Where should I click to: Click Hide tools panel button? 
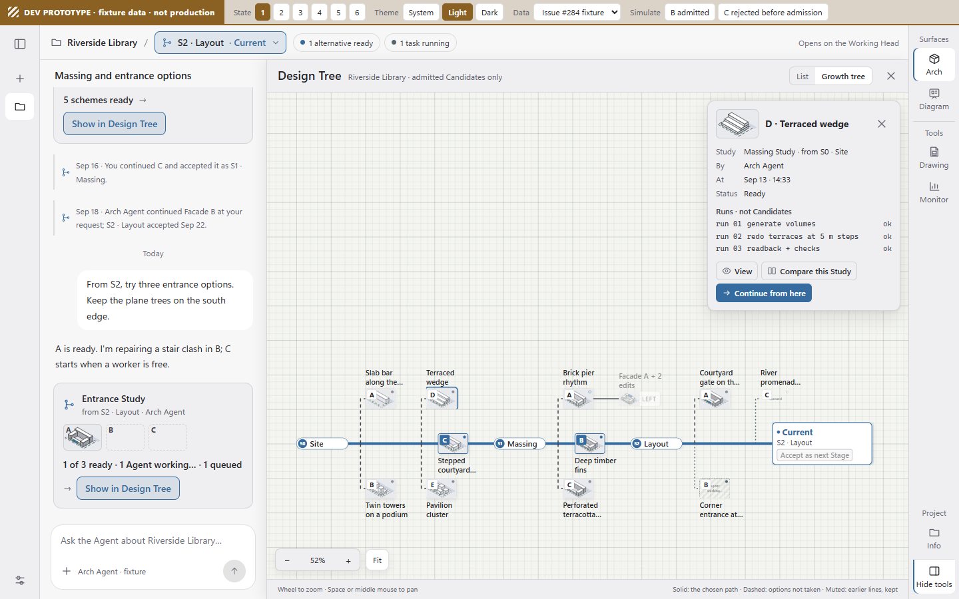click(934, 577)
